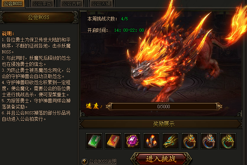Click the 0/5000 progress bar
247x165 pixels.
[x=164, y=107]
